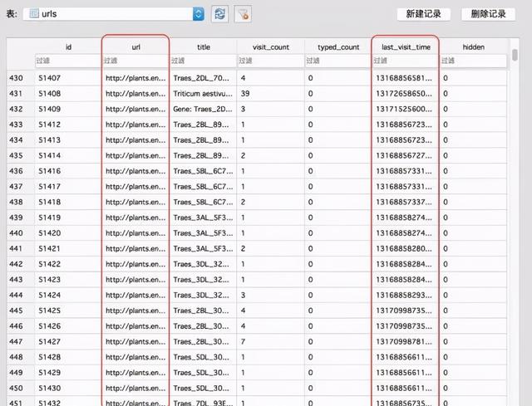Select last_visit_time cell '13172658650...'
The height and width of the screenshot is (406, 532).
pos(406,94)
